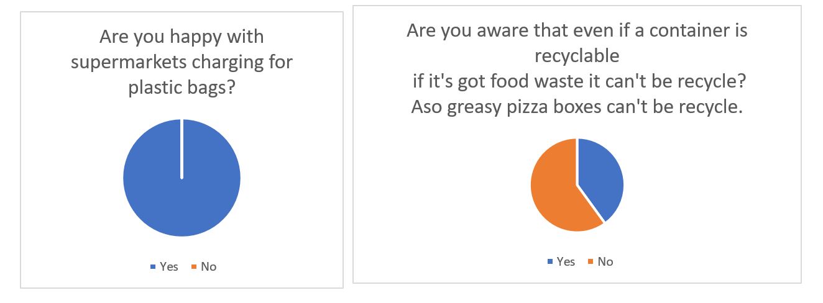This screenshot has height=303, width=823.
Task: Click the "Are you aware that even if" title line
Action: (577, 30)
